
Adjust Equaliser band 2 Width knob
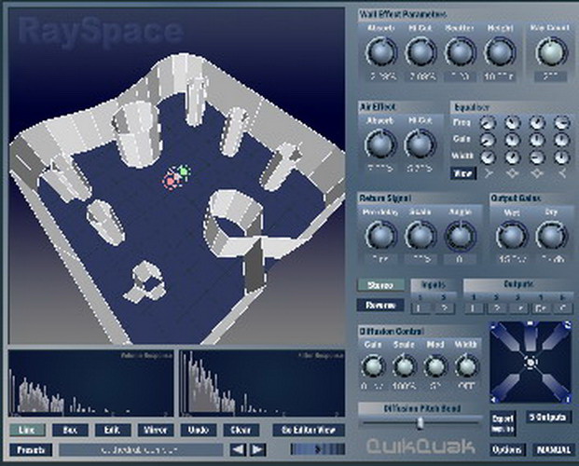512,157
